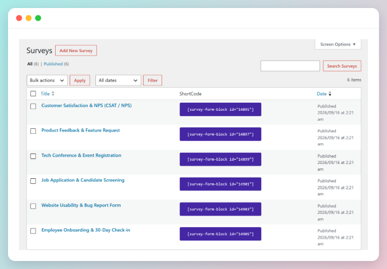Viewport: 387px width, 269px height.
Task: Focus the survey search input field
Action: [290, 66]
